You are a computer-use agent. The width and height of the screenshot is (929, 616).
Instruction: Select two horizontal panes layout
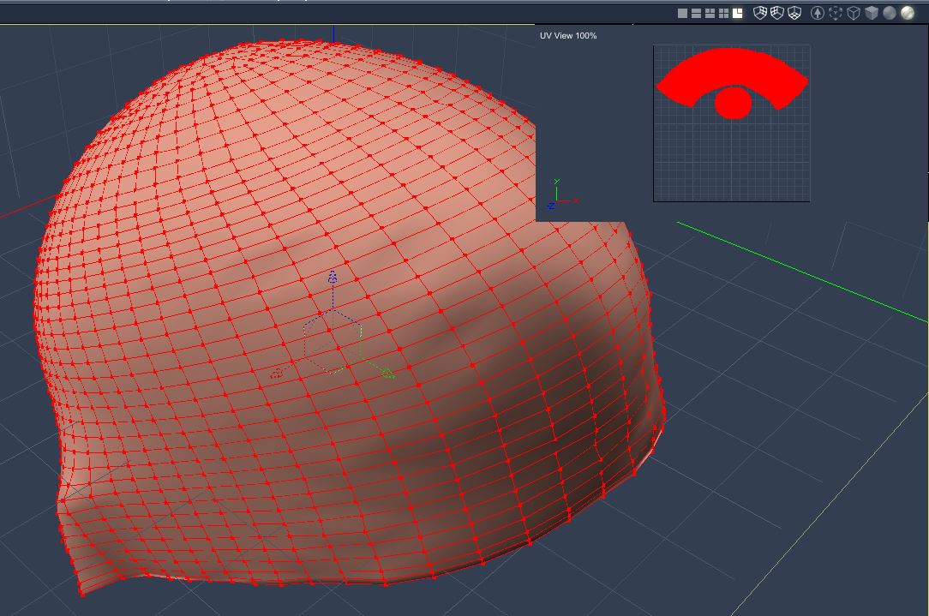[x=696, y=13]
